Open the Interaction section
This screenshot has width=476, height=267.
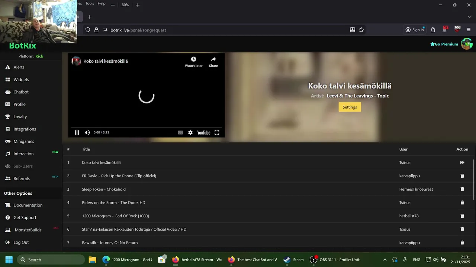(23, 154)
